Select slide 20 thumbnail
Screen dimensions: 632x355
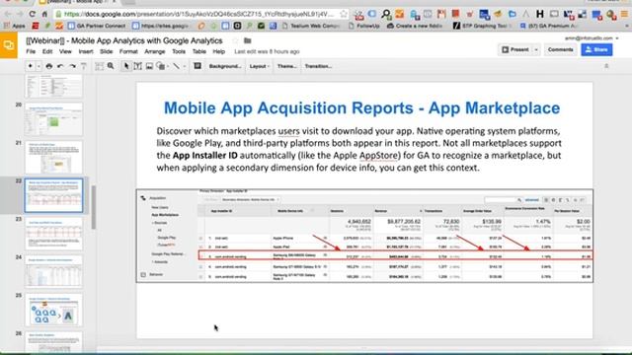(53, 119)
